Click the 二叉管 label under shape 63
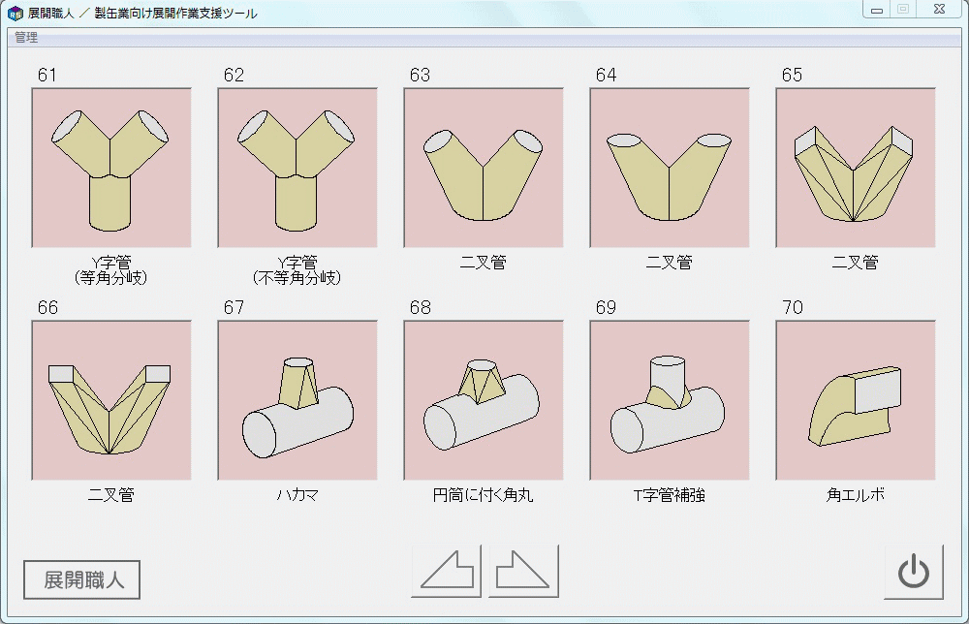Screen dimensions: 969x624 click(484, 263)
